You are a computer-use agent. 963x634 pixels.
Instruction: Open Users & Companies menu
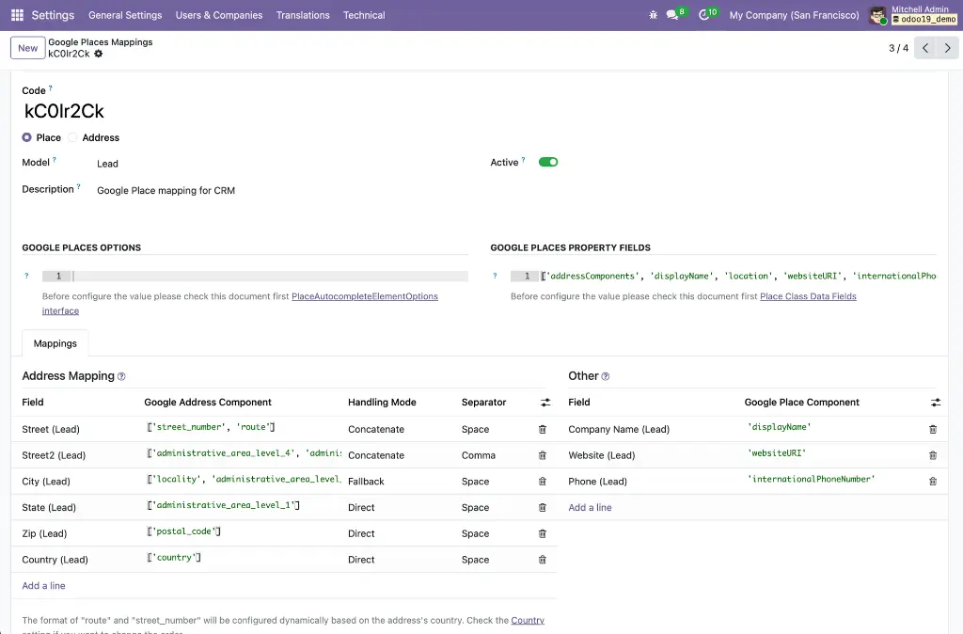[x=219, y=15]
